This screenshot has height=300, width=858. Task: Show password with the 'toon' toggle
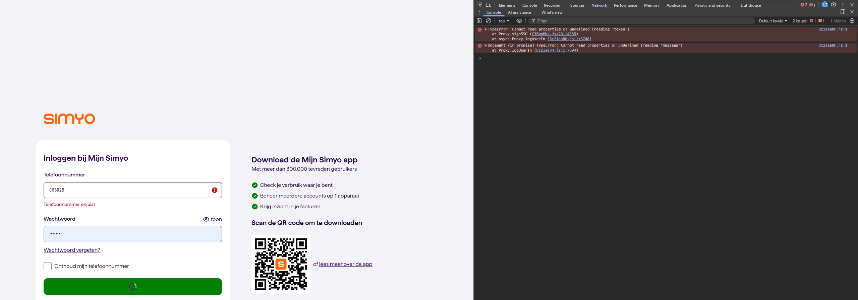(213, 219)
